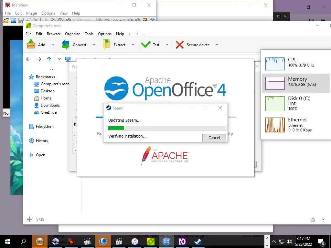Screen dimensions: 331x248
Task: Open the Windows Start menu
Action: point(8,242)
